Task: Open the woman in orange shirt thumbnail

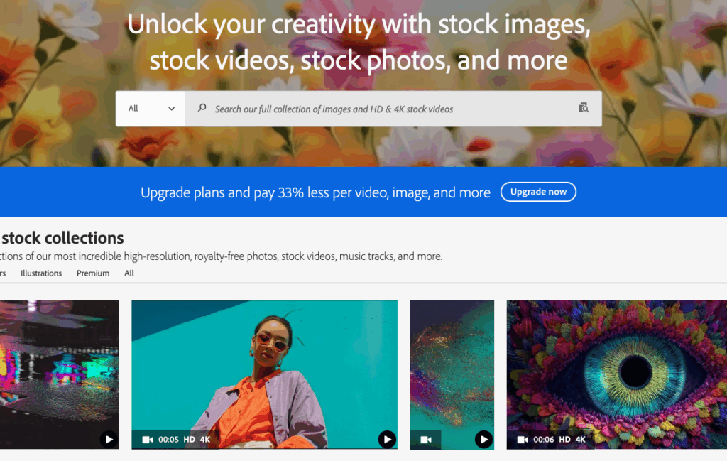Action: (x=264, y=362)
